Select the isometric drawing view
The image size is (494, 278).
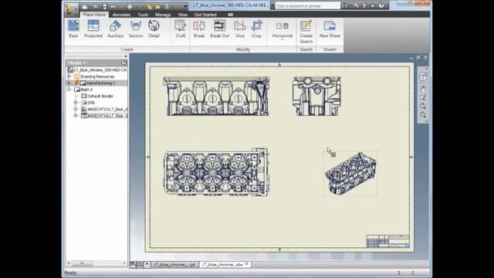[x=350, y=173]
